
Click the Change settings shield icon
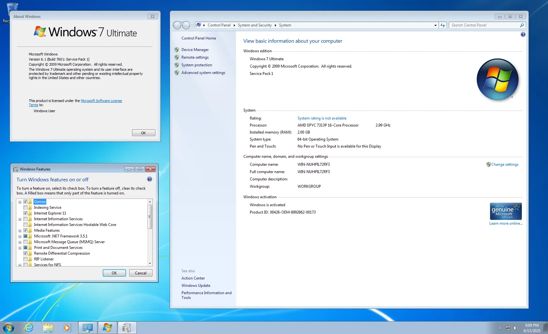tap(488, 164)
